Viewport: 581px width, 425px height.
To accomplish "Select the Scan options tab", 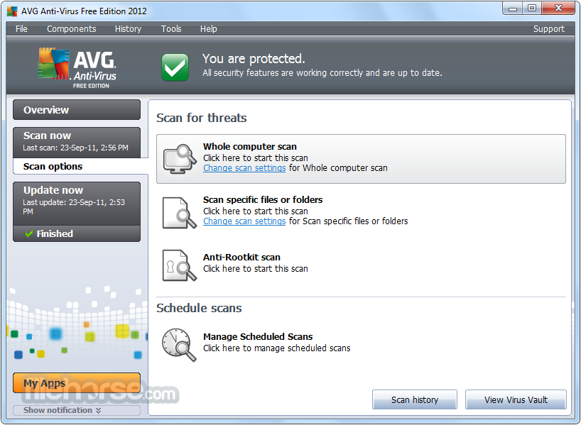I will tap(80, 166).
